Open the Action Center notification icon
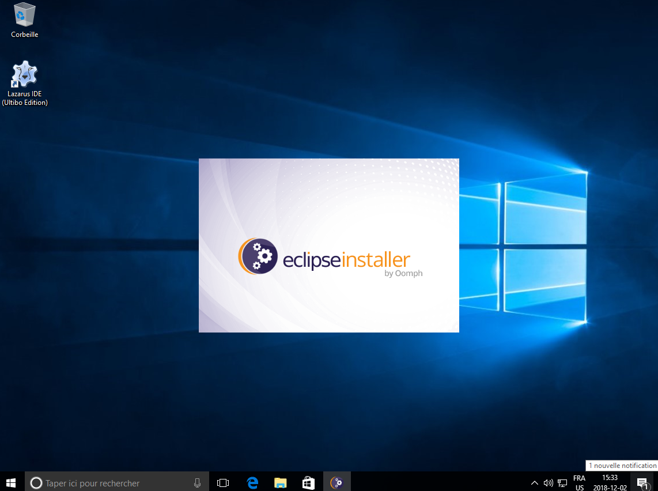 click(x=642, y=483)
